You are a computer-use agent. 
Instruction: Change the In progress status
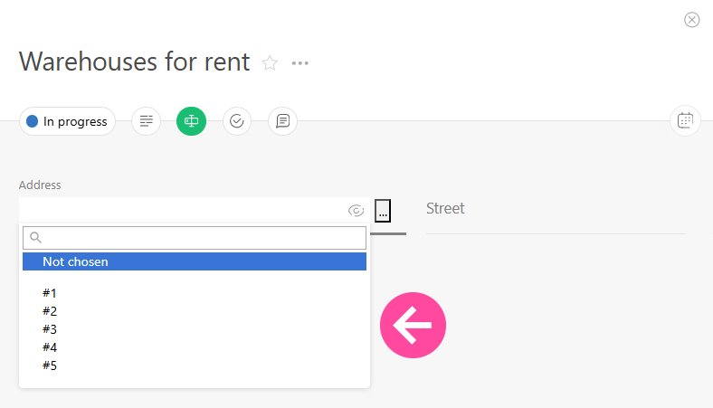coord(67,121)
